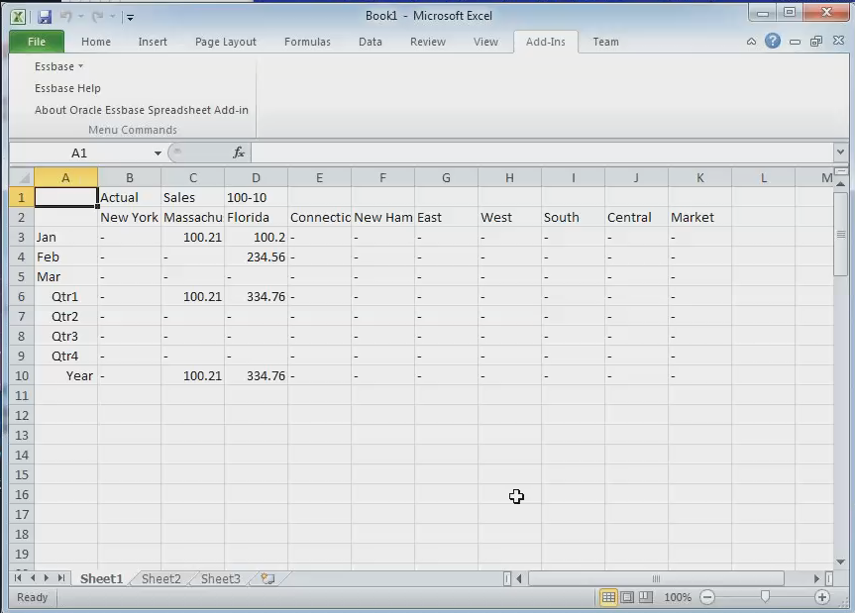Switch to the Data tab
Image resolution: width=855 pixels, height=613 pixels.
371,42
